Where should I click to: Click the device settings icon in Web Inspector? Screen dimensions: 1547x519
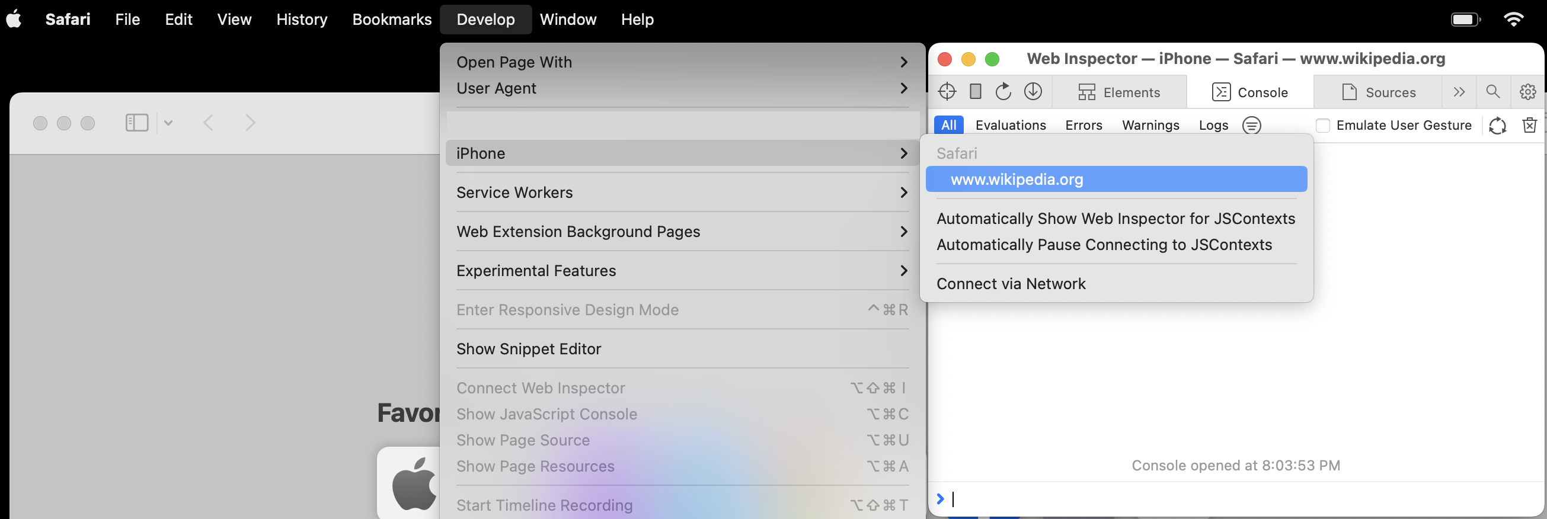[x=975, y=92]
